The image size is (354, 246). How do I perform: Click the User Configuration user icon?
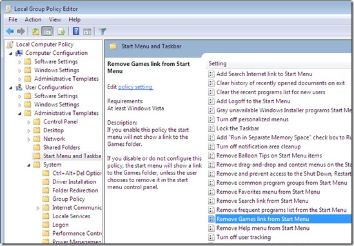(x=19, y=87)
